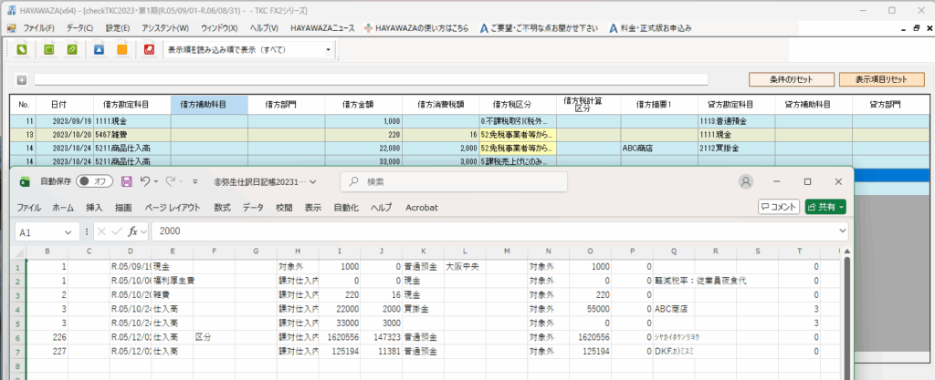935x380 pixels.
Task: Click the plus icon above the HAYAWAZA grid
Action: click(x=21, y=79)
